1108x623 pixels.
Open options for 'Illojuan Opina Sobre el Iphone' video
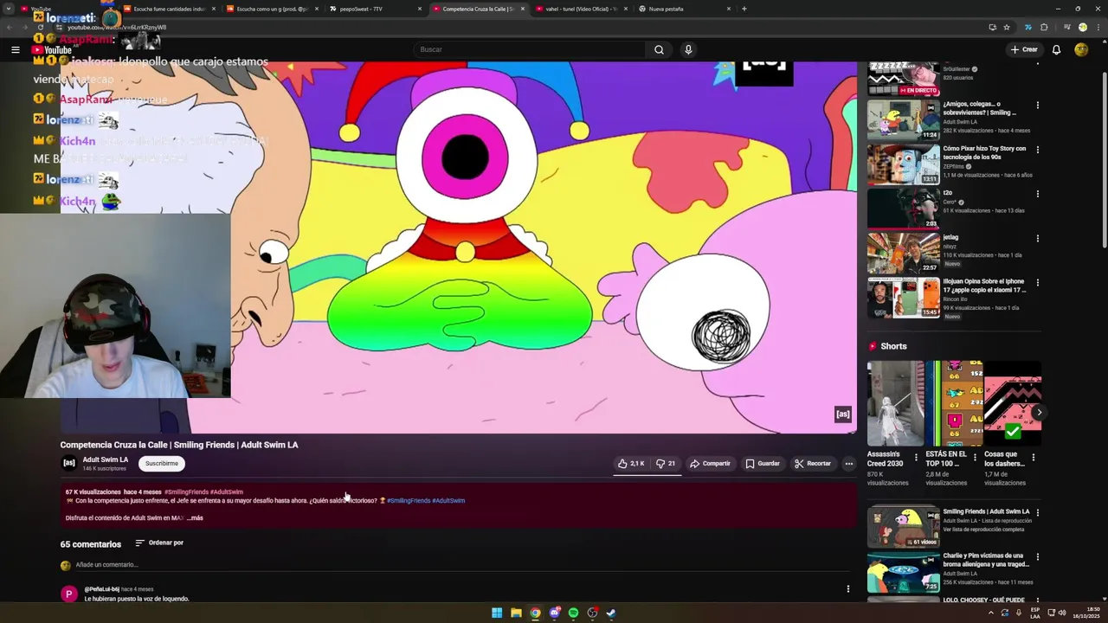pos(1037,283)
